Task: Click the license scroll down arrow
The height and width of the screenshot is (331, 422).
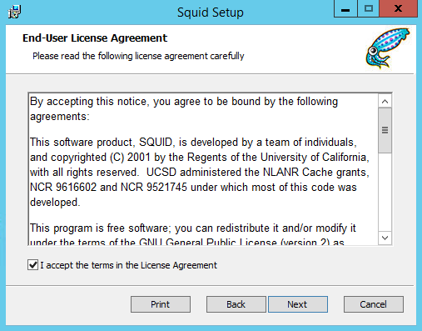Action: 385,238
